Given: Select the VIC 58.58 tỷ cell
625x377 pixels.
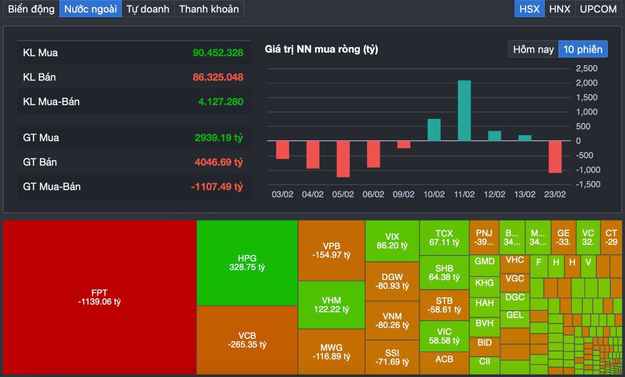Looking at the screenshot, I should pyautogui.click(x=444, y=336).
